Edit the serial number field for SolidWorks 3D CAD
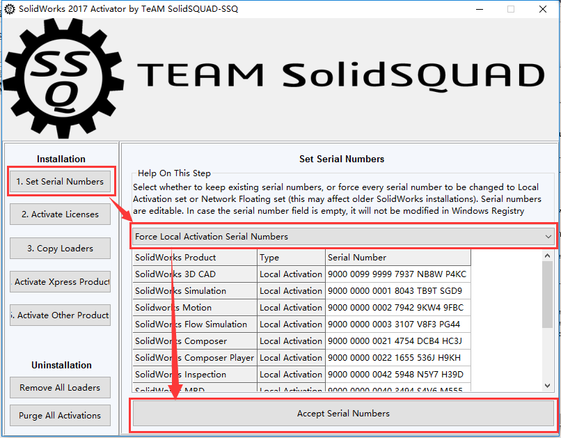This screenshot has height=438, width=561. pos(398,274)
